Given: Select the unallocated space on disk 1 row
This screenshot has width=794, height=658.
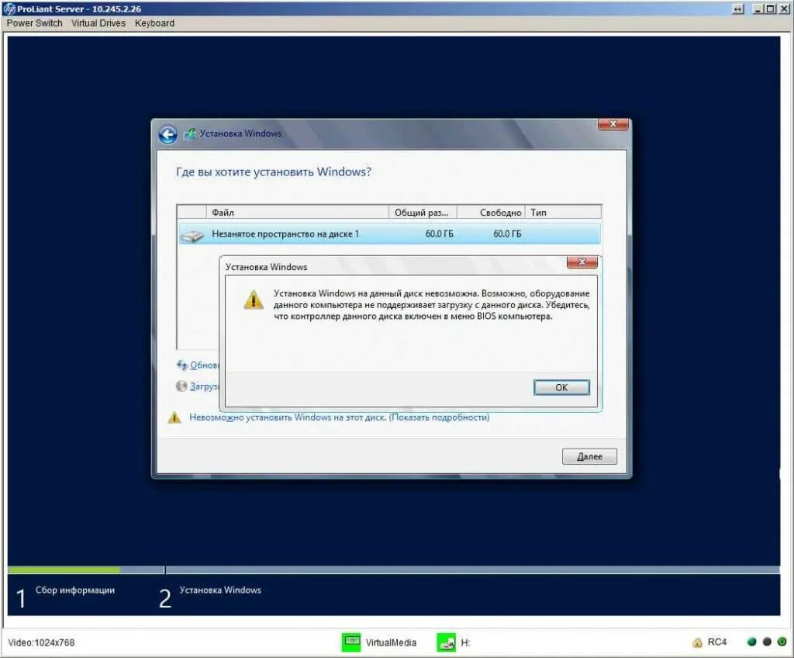Looking at the screenshot, I should [x=389, y=234].
